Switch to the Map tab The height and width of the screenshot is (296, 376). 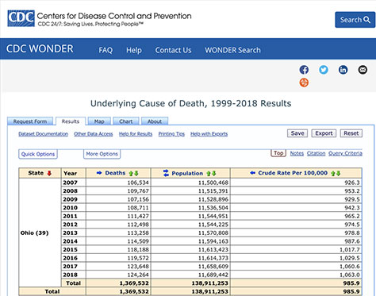point(99,121)
